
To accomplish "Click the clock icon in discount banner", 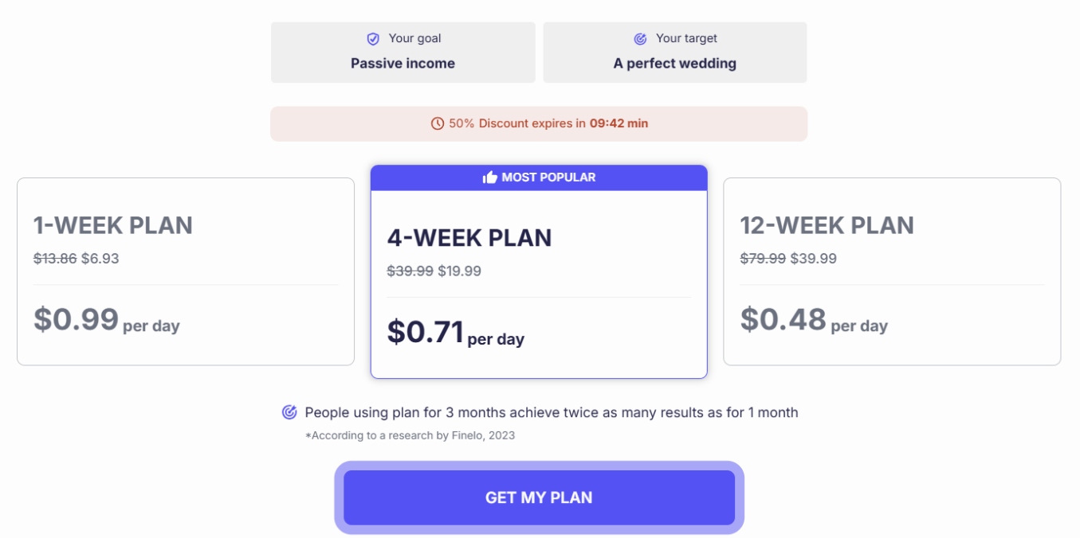I will pyautogui.click(x=437, y=124).
